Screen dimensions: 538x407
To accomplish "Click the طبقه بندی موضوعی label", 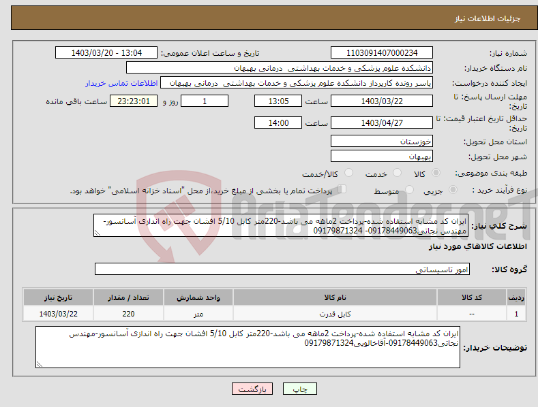I will (x=491, y=173).
